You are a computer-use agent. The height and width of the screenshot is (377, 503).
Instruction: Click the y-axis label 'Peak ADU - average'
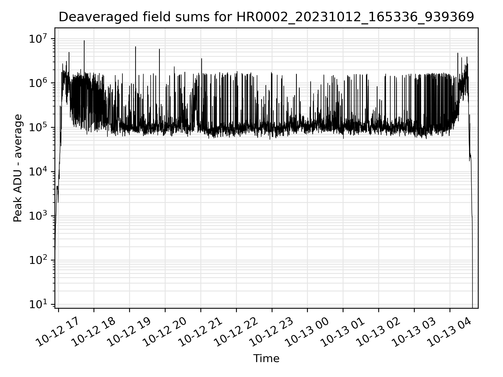[18, 168]
